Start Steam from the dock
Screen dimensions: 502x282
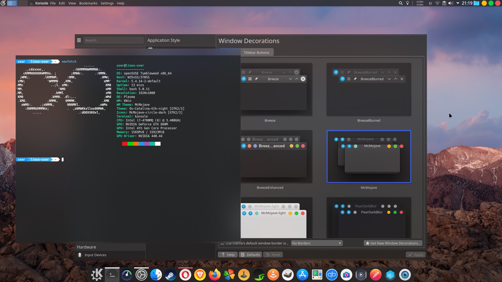pos(171,274)
